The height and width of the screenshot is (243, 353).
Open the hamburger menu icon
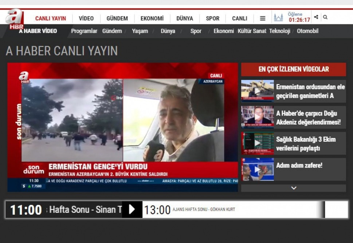point(262,18)
